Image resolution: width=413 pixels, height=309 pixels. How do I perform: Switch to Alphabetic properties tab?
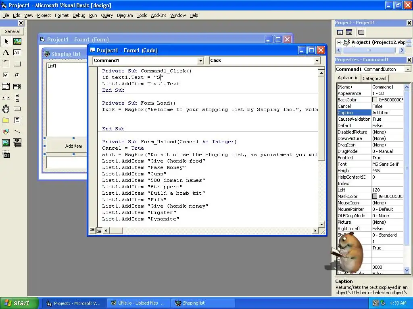tap(348, 78)
